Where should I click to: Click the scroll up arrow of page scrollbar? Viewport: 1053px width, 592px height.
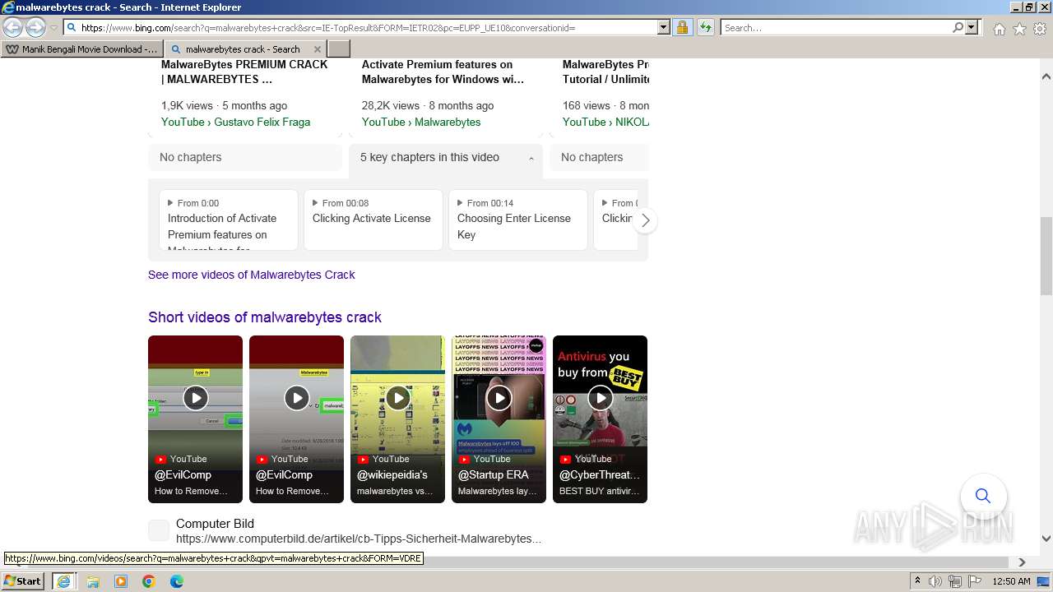[x=1046, y=76]
